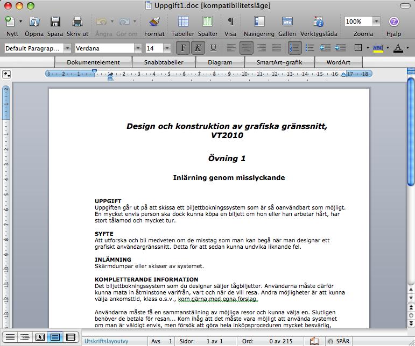
Task: Switch to print layout view icon
Action: [55, 337]
